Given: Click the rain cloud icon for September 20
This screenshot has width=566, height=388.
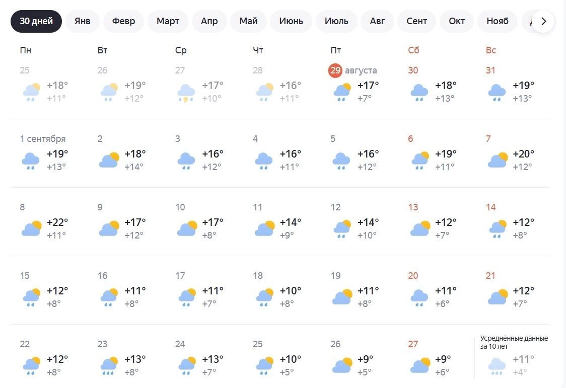Looking at the screenshot, I should click(x=419, y=298).
